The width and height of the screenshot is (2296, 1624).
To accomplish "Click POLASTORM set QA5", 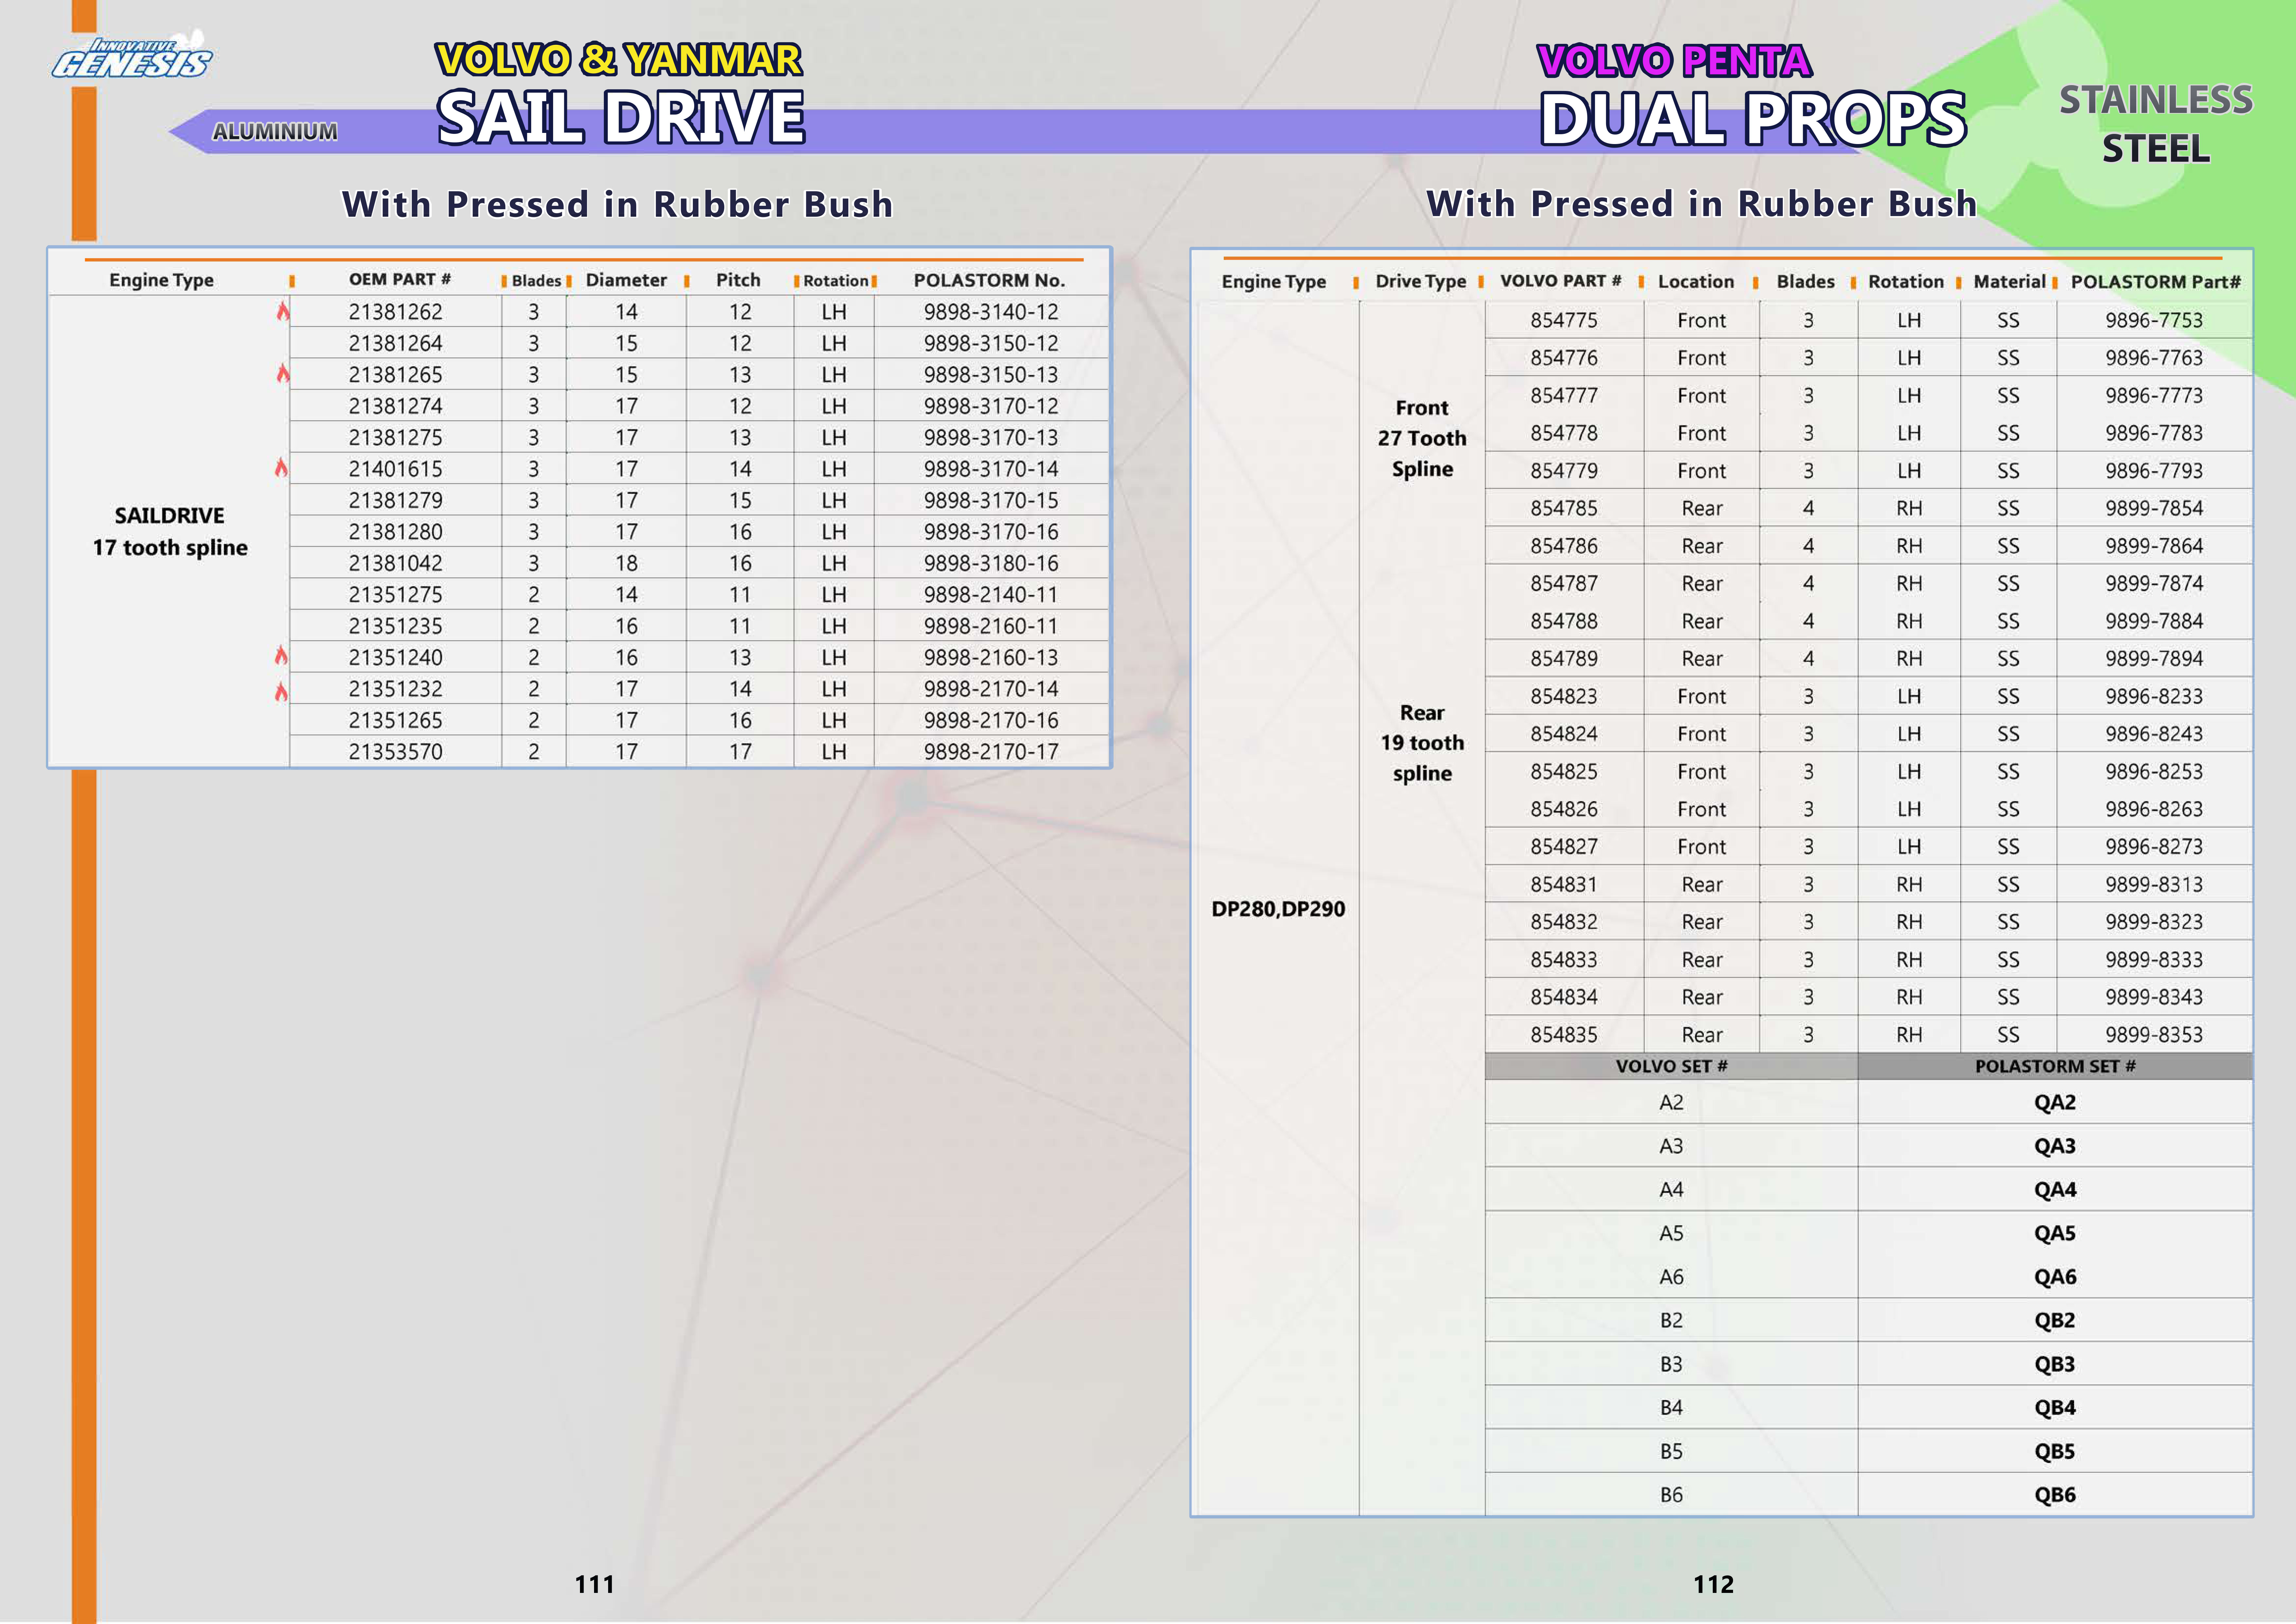I will pos(2055,1233).
